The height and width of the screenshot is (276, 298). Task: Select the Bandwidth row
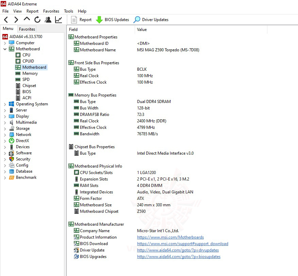(116, 134)
